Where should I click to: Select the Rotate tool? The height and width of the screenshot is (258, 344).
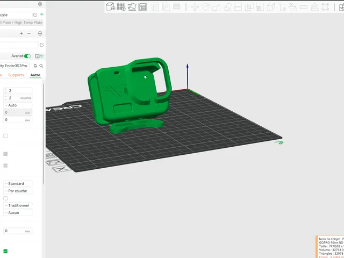pyautogui.click(x=205, y=7)
